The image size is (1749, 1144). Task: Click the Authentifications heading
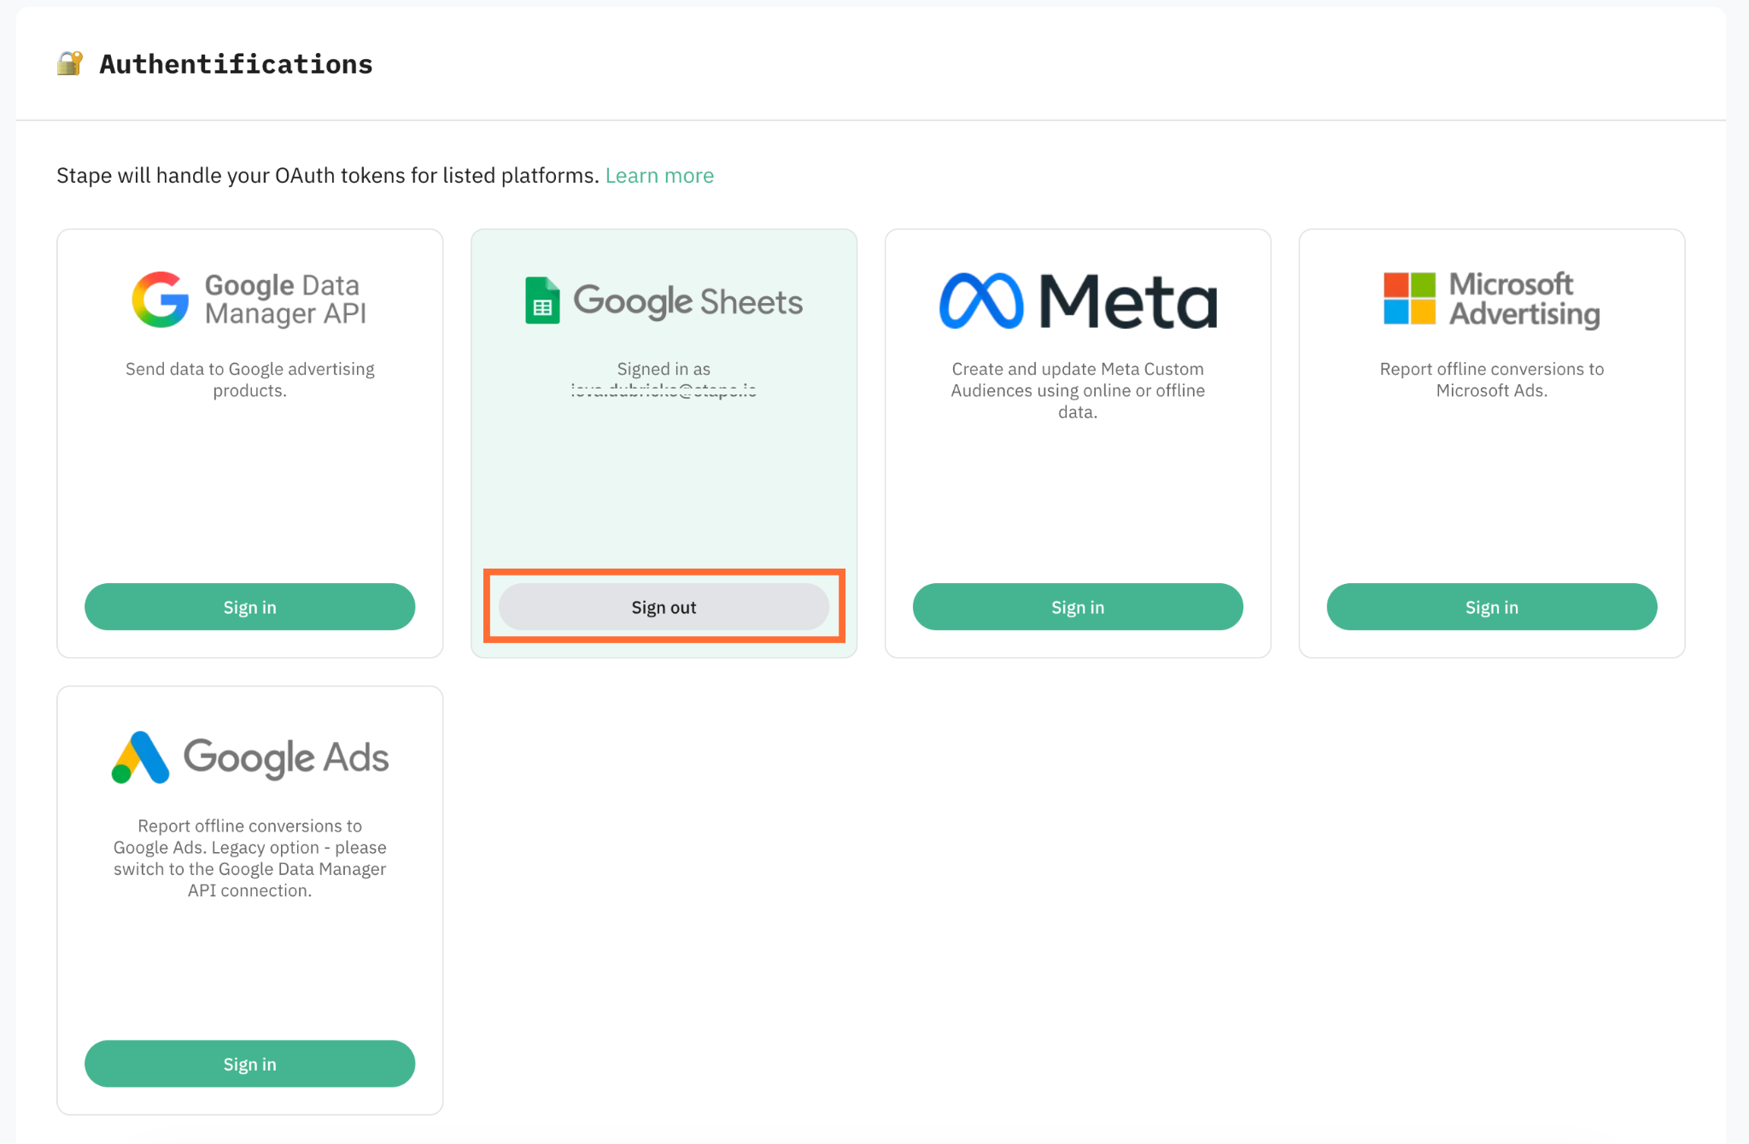point(236,64)
